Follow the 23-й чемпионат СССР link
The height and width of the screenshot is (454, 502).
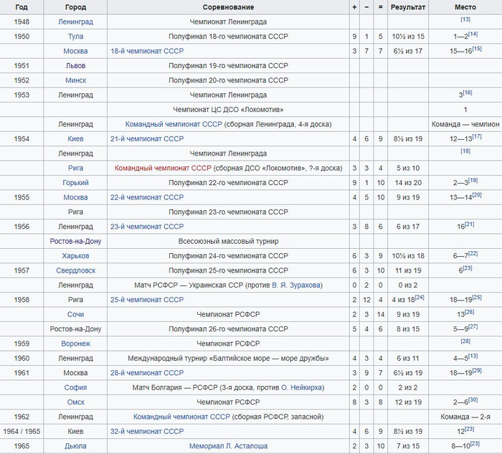[147, 227]
